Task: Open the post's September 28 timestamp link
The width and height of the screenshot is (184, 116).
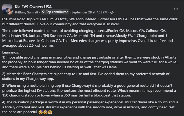Action: pos(89,12)
